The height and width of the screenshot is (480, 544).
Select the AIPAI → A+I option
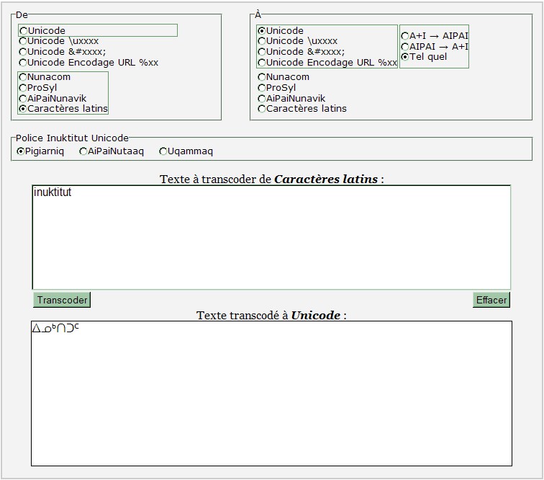pos(405,47)
